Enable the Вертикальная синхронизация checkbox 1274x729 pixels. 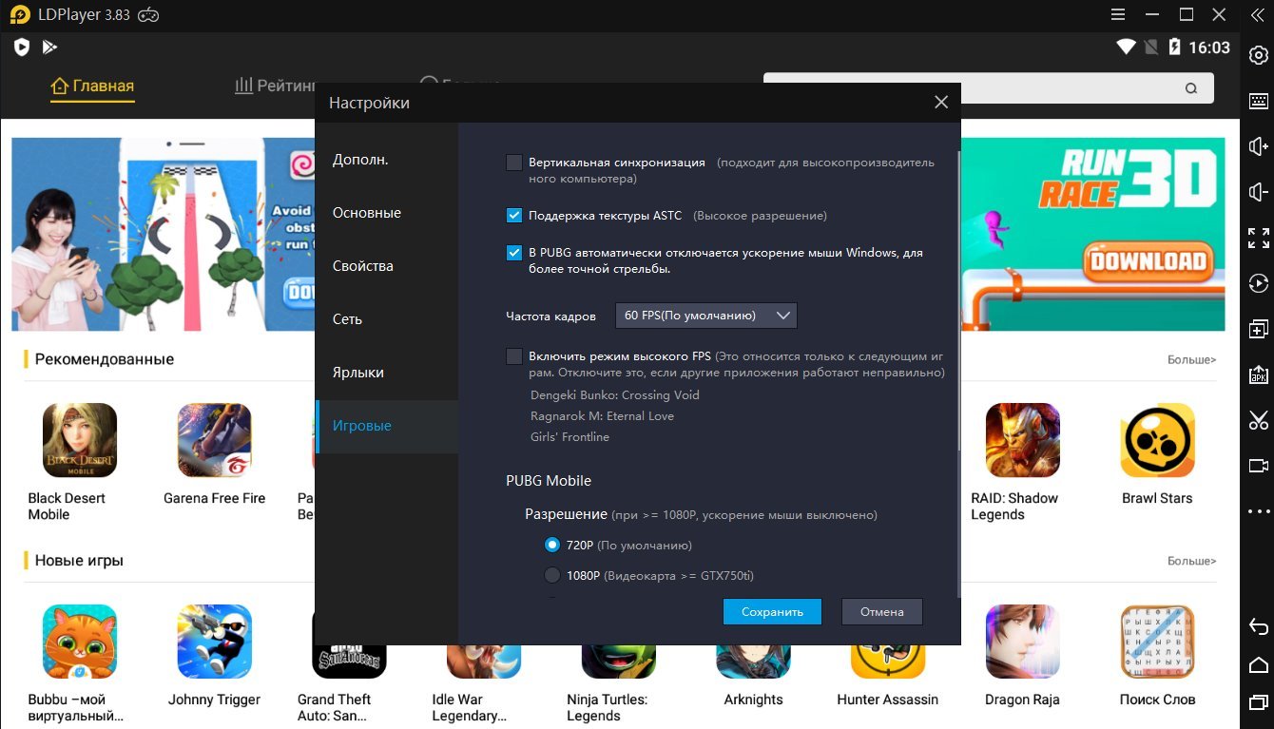pyautogui.click(x=514, y=163)
